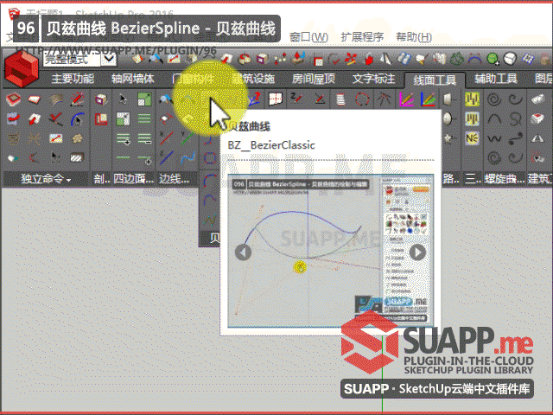Click the yellow N icon in 三.. group
The width and height of the screenshot is (553, 415).
point(473,138)
